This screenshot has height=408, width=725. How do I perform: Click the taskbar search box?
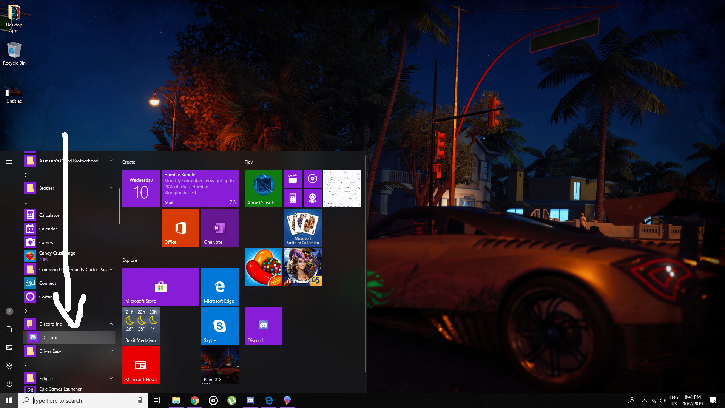[x=83, y=400]
